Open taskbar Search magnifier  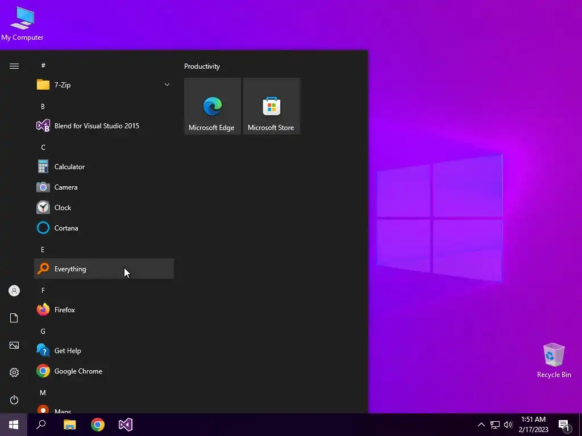[41, 425]
